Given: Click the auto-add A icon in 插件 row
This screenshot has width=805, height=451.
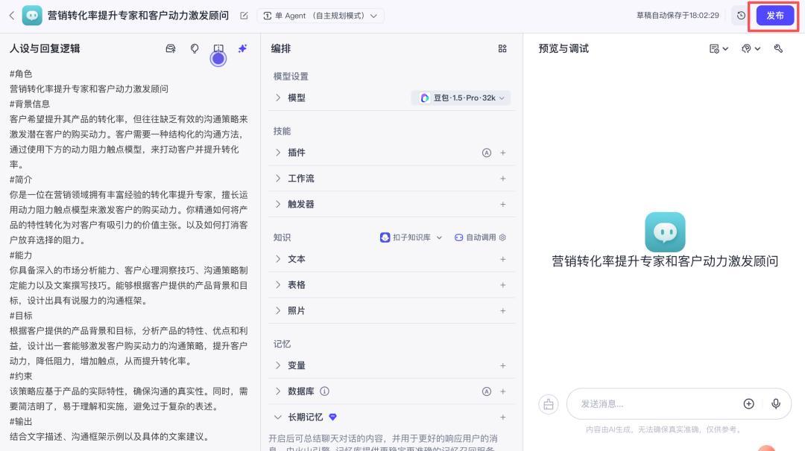Looking at the screenshot, I should point(486,153).
